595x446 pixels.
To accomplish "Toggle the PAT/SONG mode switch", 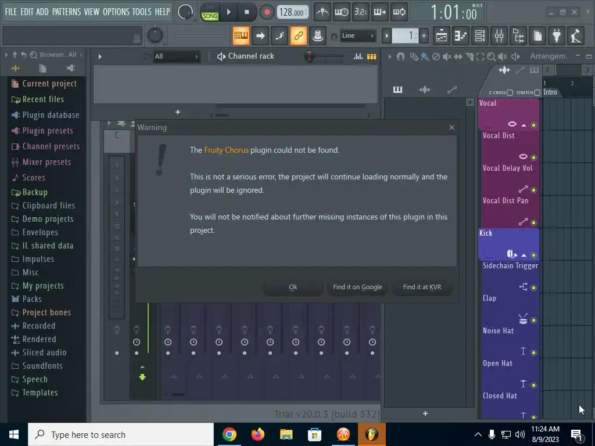I will click(210, 12).
